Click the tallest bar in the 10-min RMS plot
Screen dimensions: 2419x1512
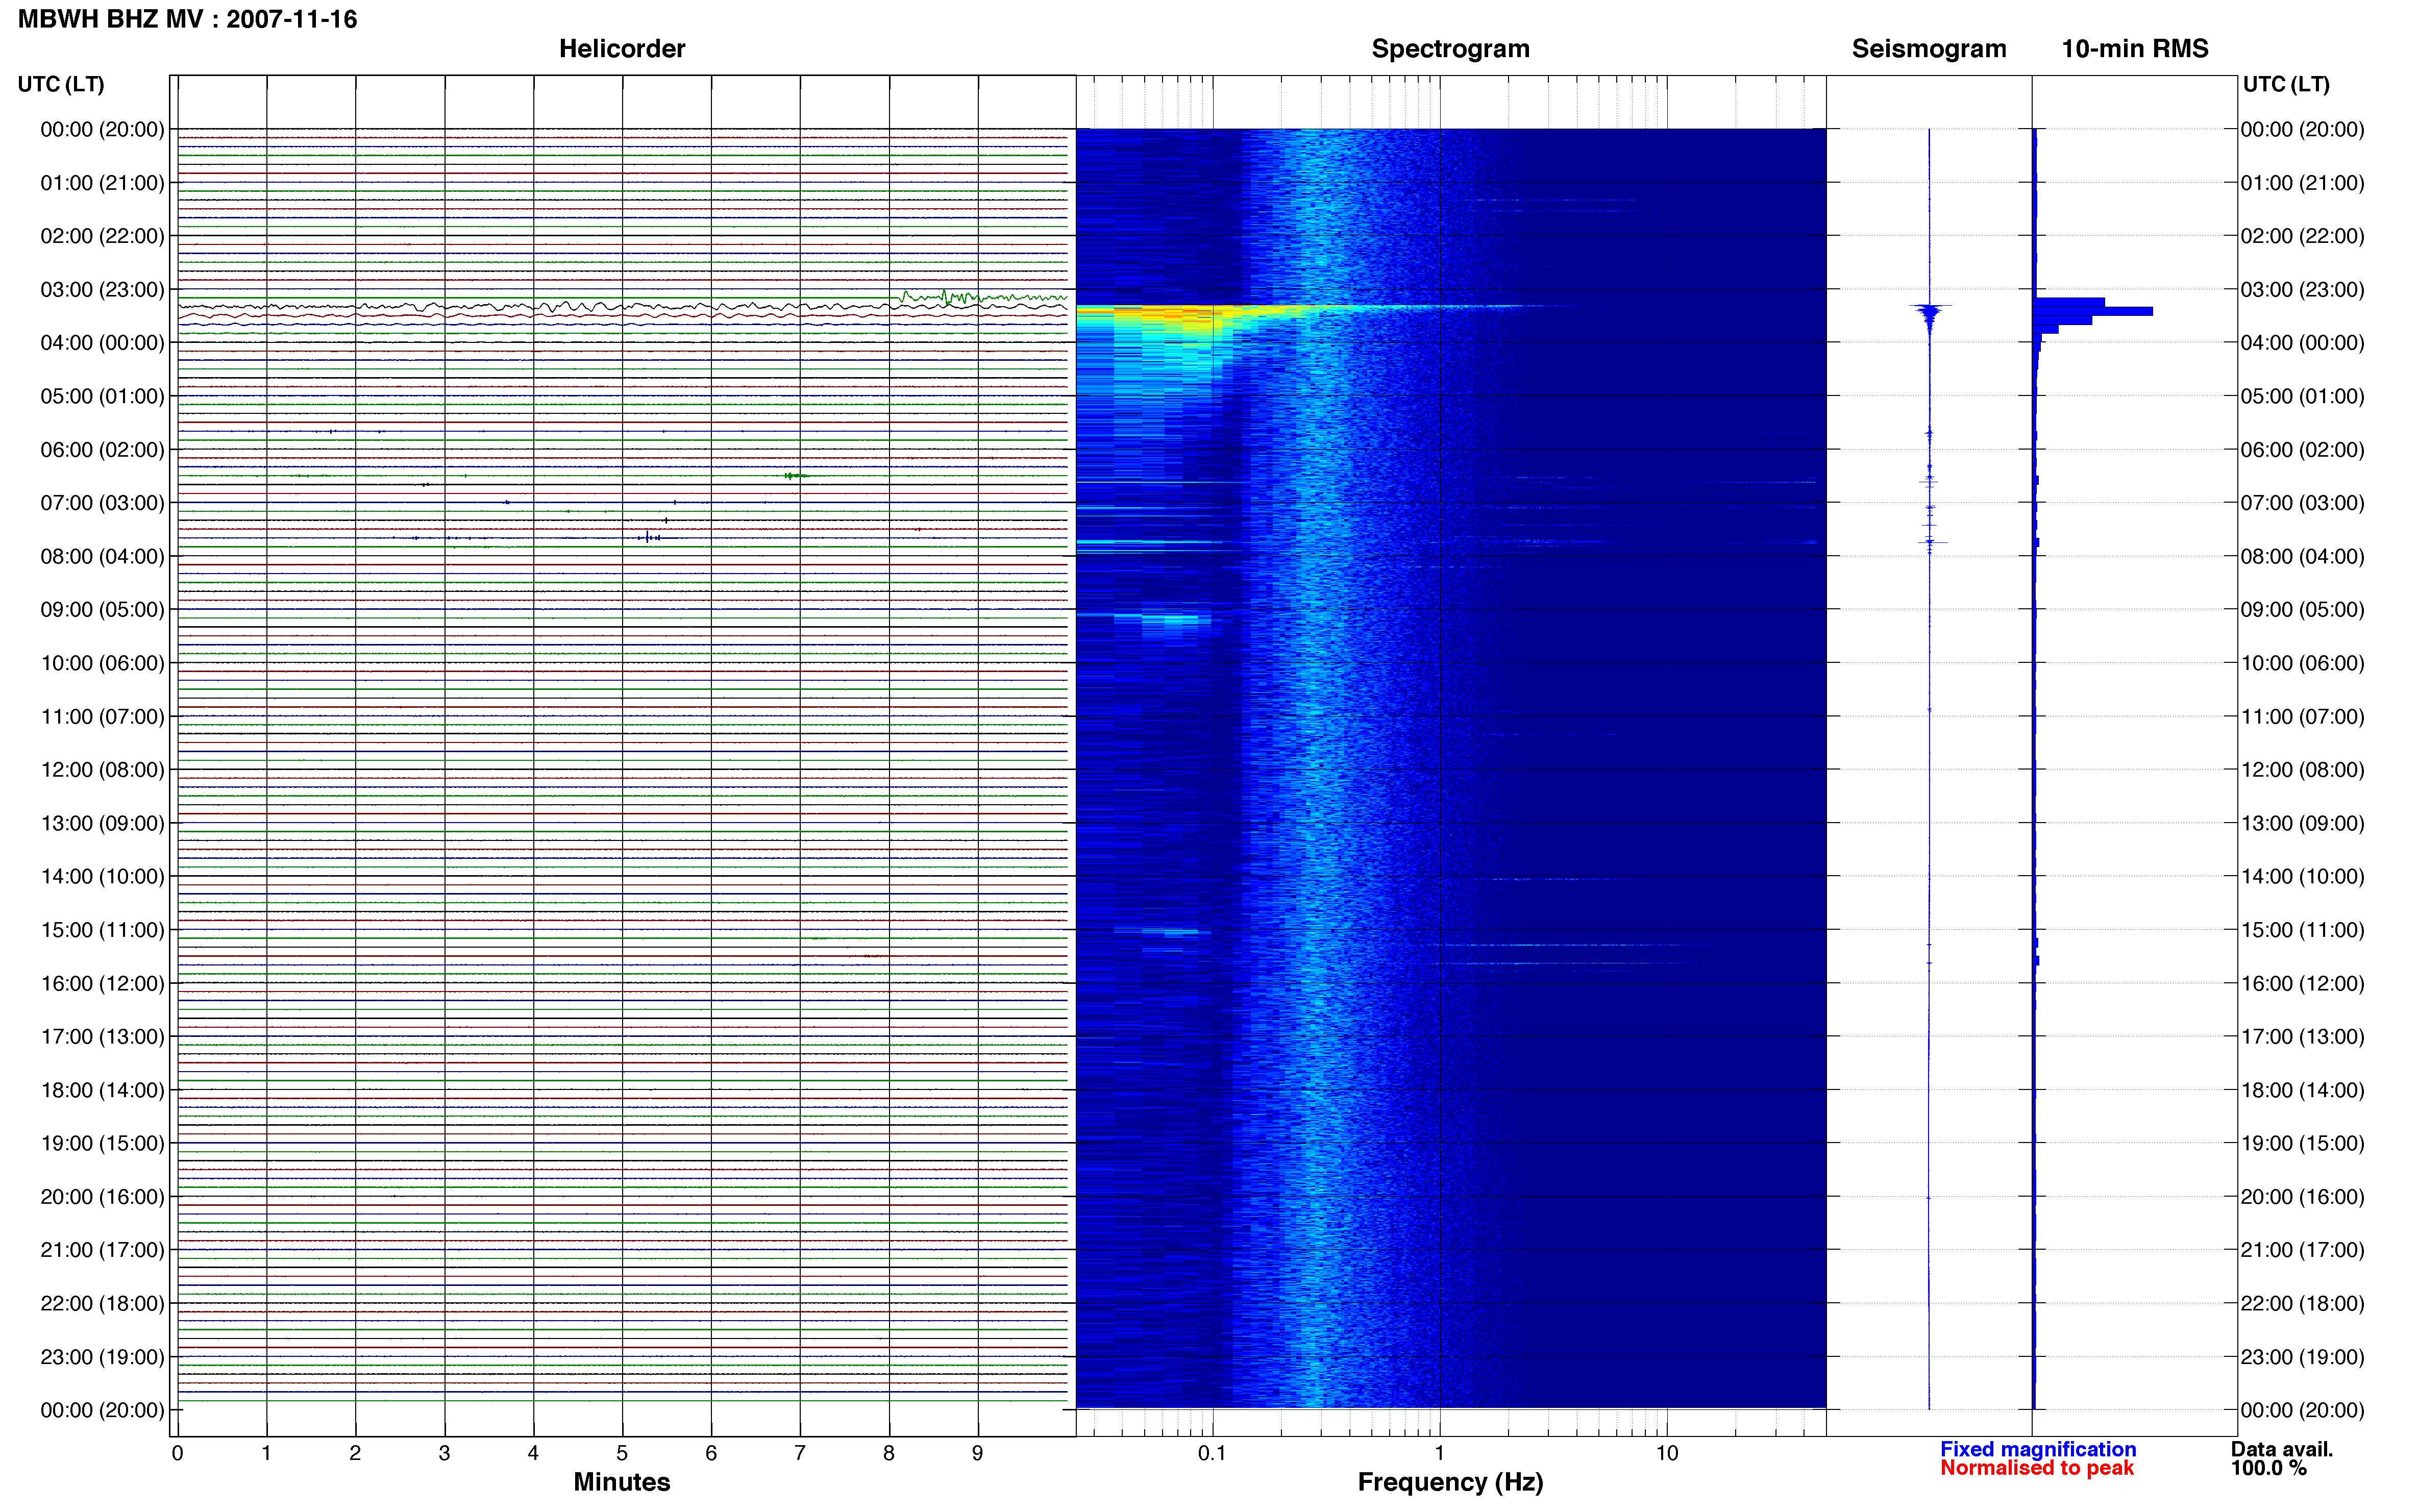(2092, 312)
